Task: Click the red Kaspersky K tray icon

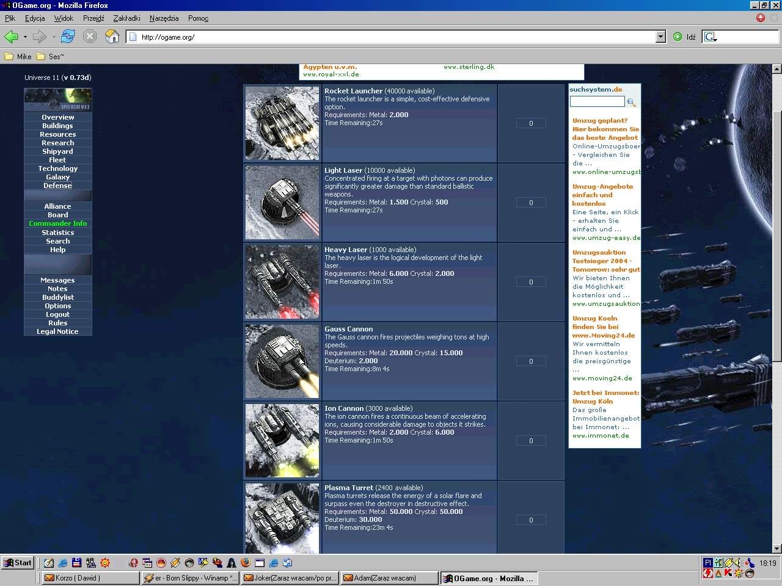Action: 728,573
